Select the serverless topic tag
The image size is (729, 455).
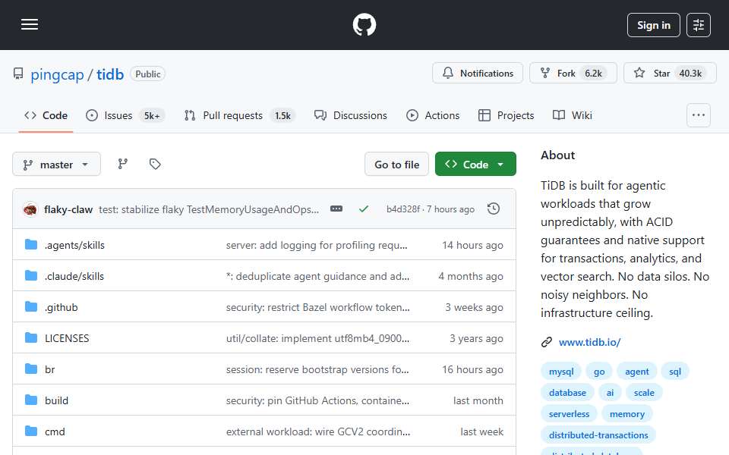pyautogui.click(x=569, y=414)
